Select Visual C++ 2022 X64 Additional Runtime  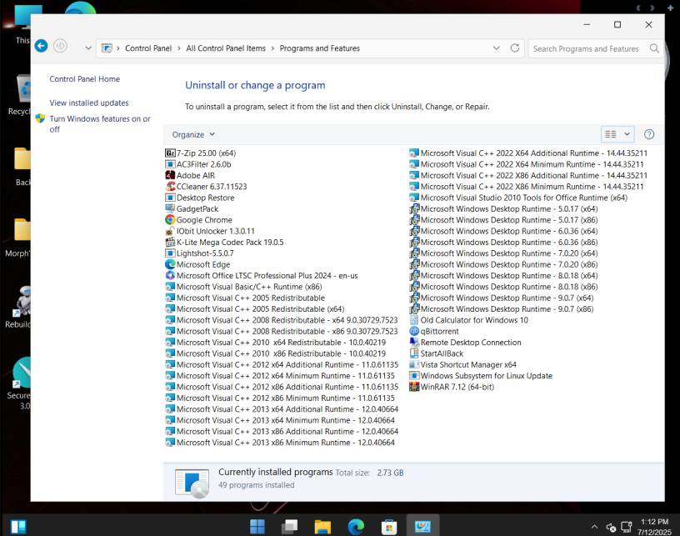pyautogui.click(x=528, y=153)
